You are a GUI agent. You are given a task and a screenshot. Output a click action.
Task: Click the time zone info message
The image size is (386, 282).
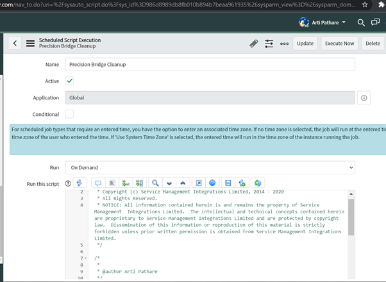click(197, 140)
